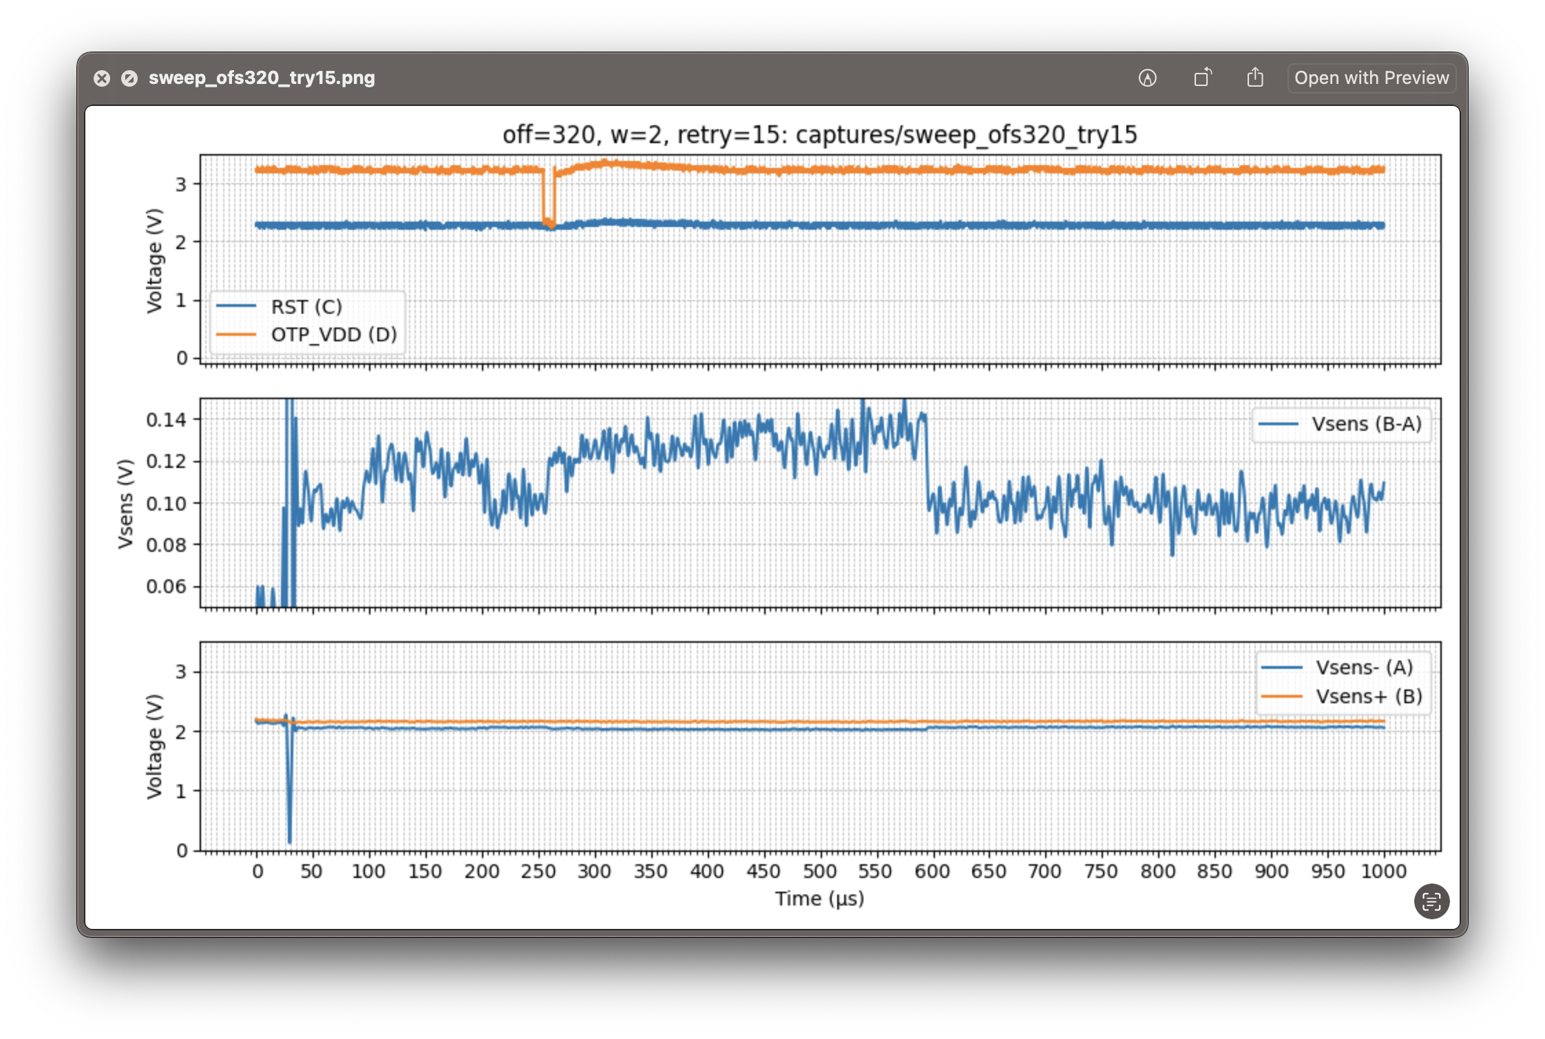Viewport: 1545px width, 1039px height.
Task: Open the Share menu icon
Action: [1255, 78]
